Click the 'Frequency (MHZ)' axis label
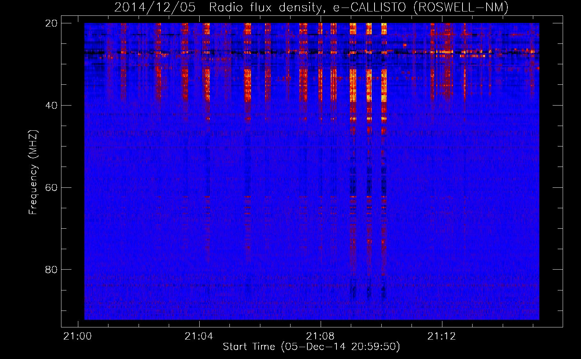 [x=33, y=172]
